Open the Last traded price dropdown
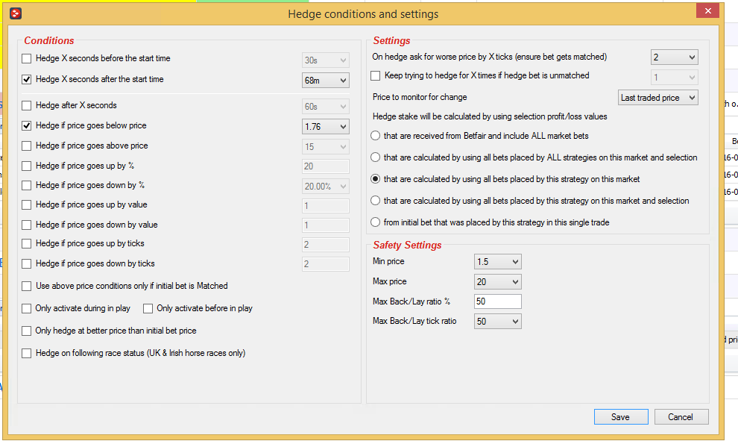This screenshot has width=738, height=444. coord(658,98)
